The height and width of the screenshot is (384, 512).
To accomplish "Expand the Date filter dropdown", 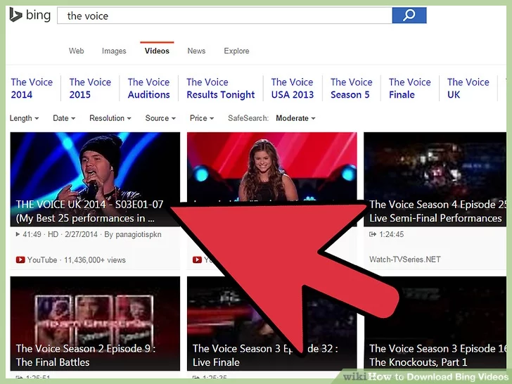I will [64, 118].
